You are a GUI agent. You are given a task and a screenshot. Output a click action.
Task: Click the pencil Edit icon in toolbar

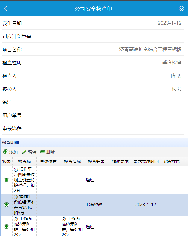(24, 152)
